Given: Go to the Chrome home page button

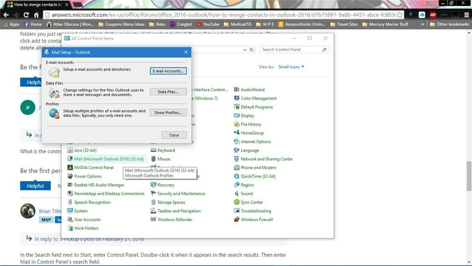Looking at the screenshot, I should [x=36, y=15].
